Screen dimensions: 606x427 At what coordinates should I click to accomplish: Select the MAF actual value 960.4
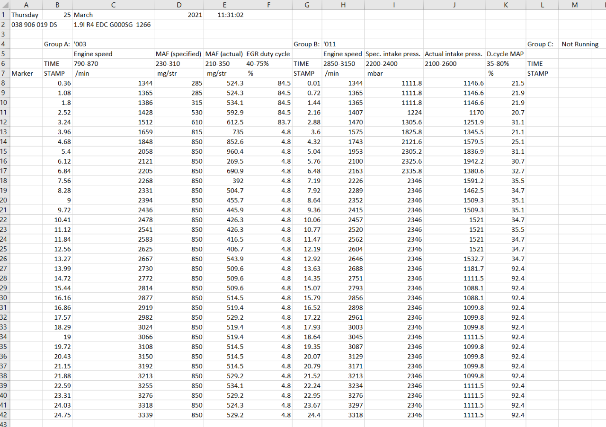tap(224, 152)
